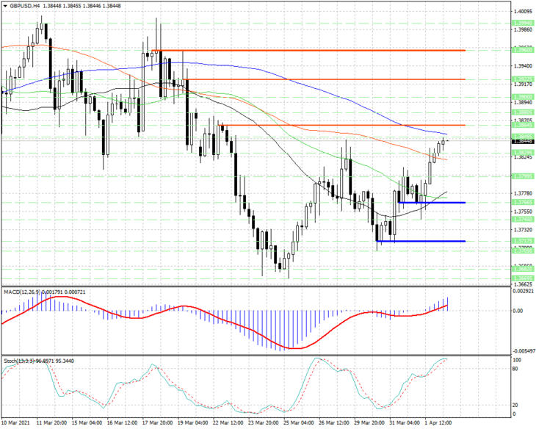Click the MACD(12,26,9) indicator label
Viewport: 536px width, 429px height.
point(21,292)
